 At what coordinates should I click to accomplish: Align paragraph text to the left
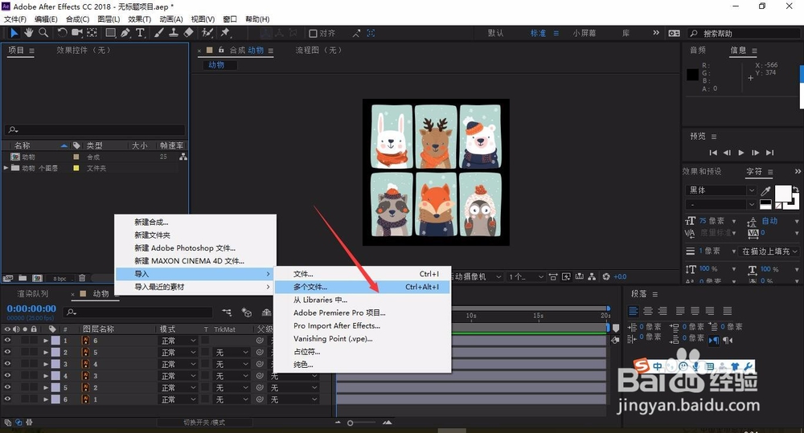click(634, 311)
